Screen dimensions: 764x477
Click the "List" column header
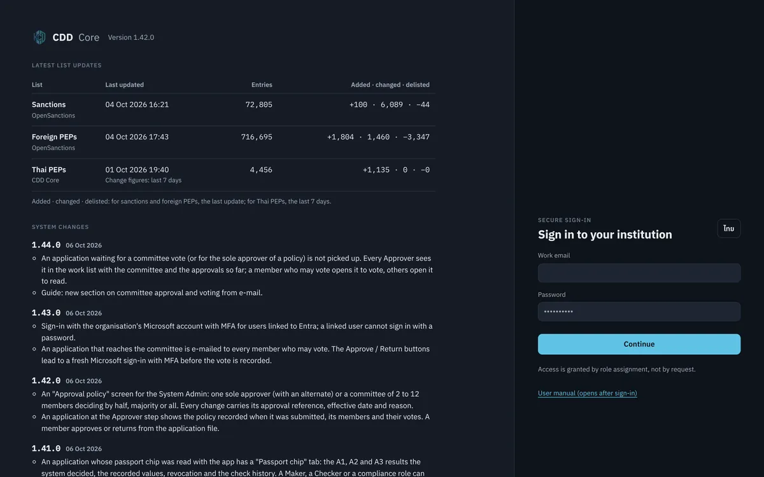[37, 85]
